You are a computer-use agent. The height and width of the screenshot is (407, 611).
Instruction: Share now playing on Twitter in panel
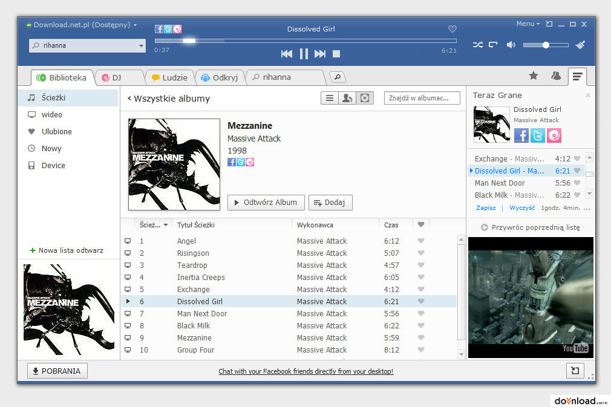[x=538, y=135]
